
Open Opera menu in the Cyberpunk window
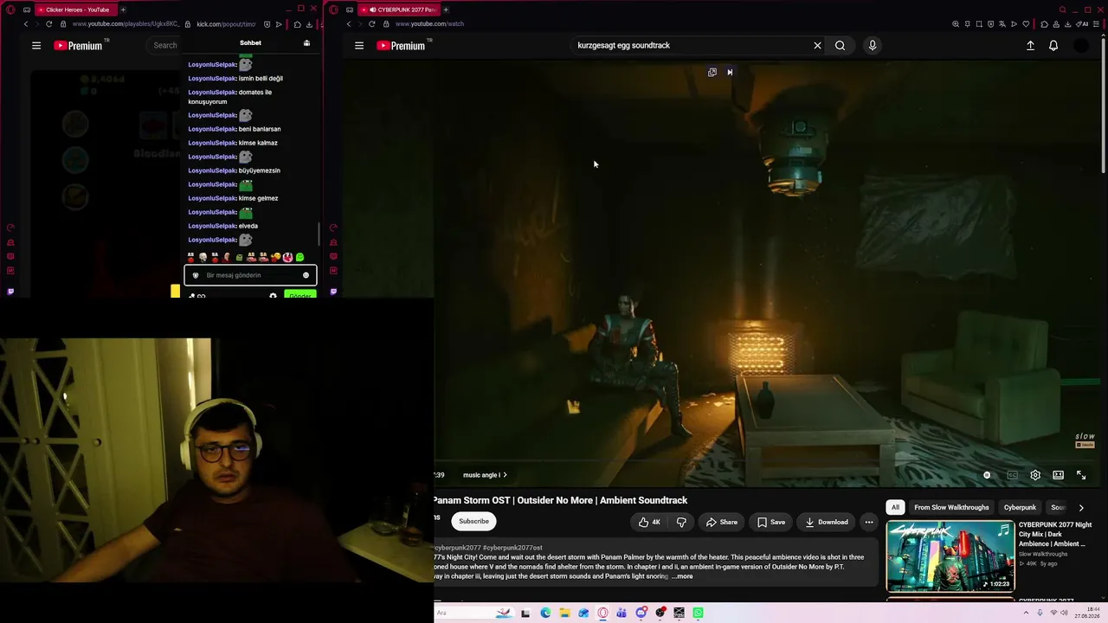pos(333,10)
